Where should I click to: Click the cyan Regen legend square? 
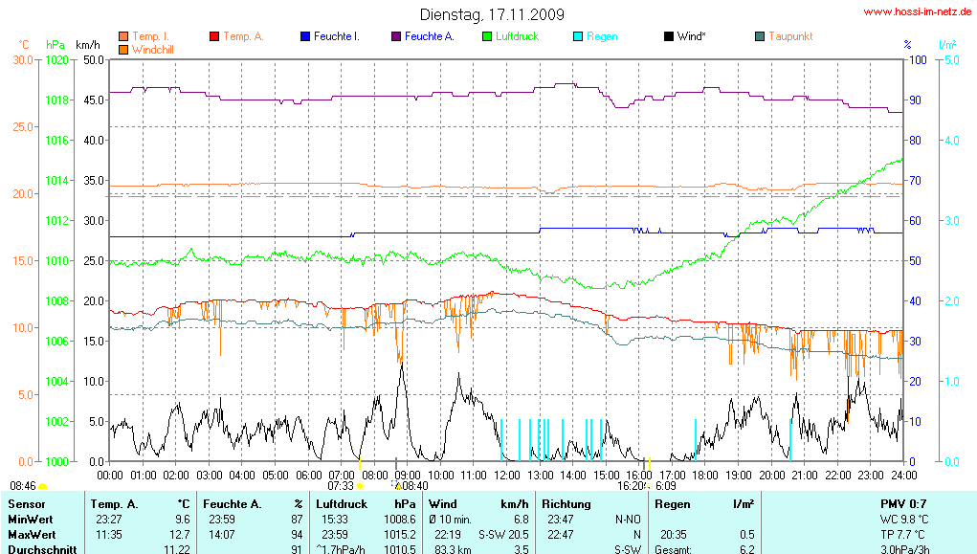pos(578,36)
